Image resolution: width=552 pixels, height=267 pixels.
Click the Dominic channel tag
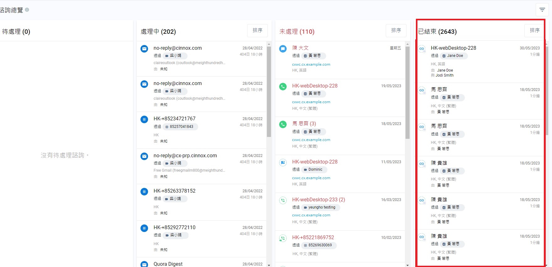click(314, 169)
